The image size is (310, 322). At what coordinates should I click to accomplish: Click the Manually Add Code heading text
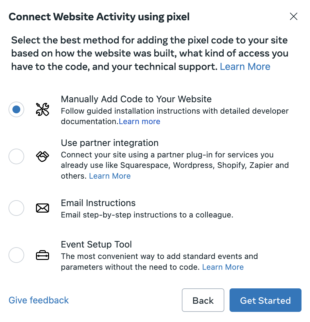coord(136,99)
